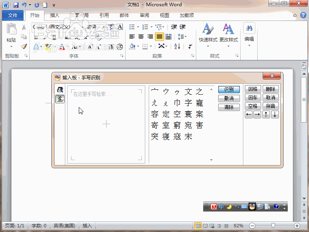Viewport: 309px width, 232px height.
Task: Click the IME help question icon
Action: 276,206
